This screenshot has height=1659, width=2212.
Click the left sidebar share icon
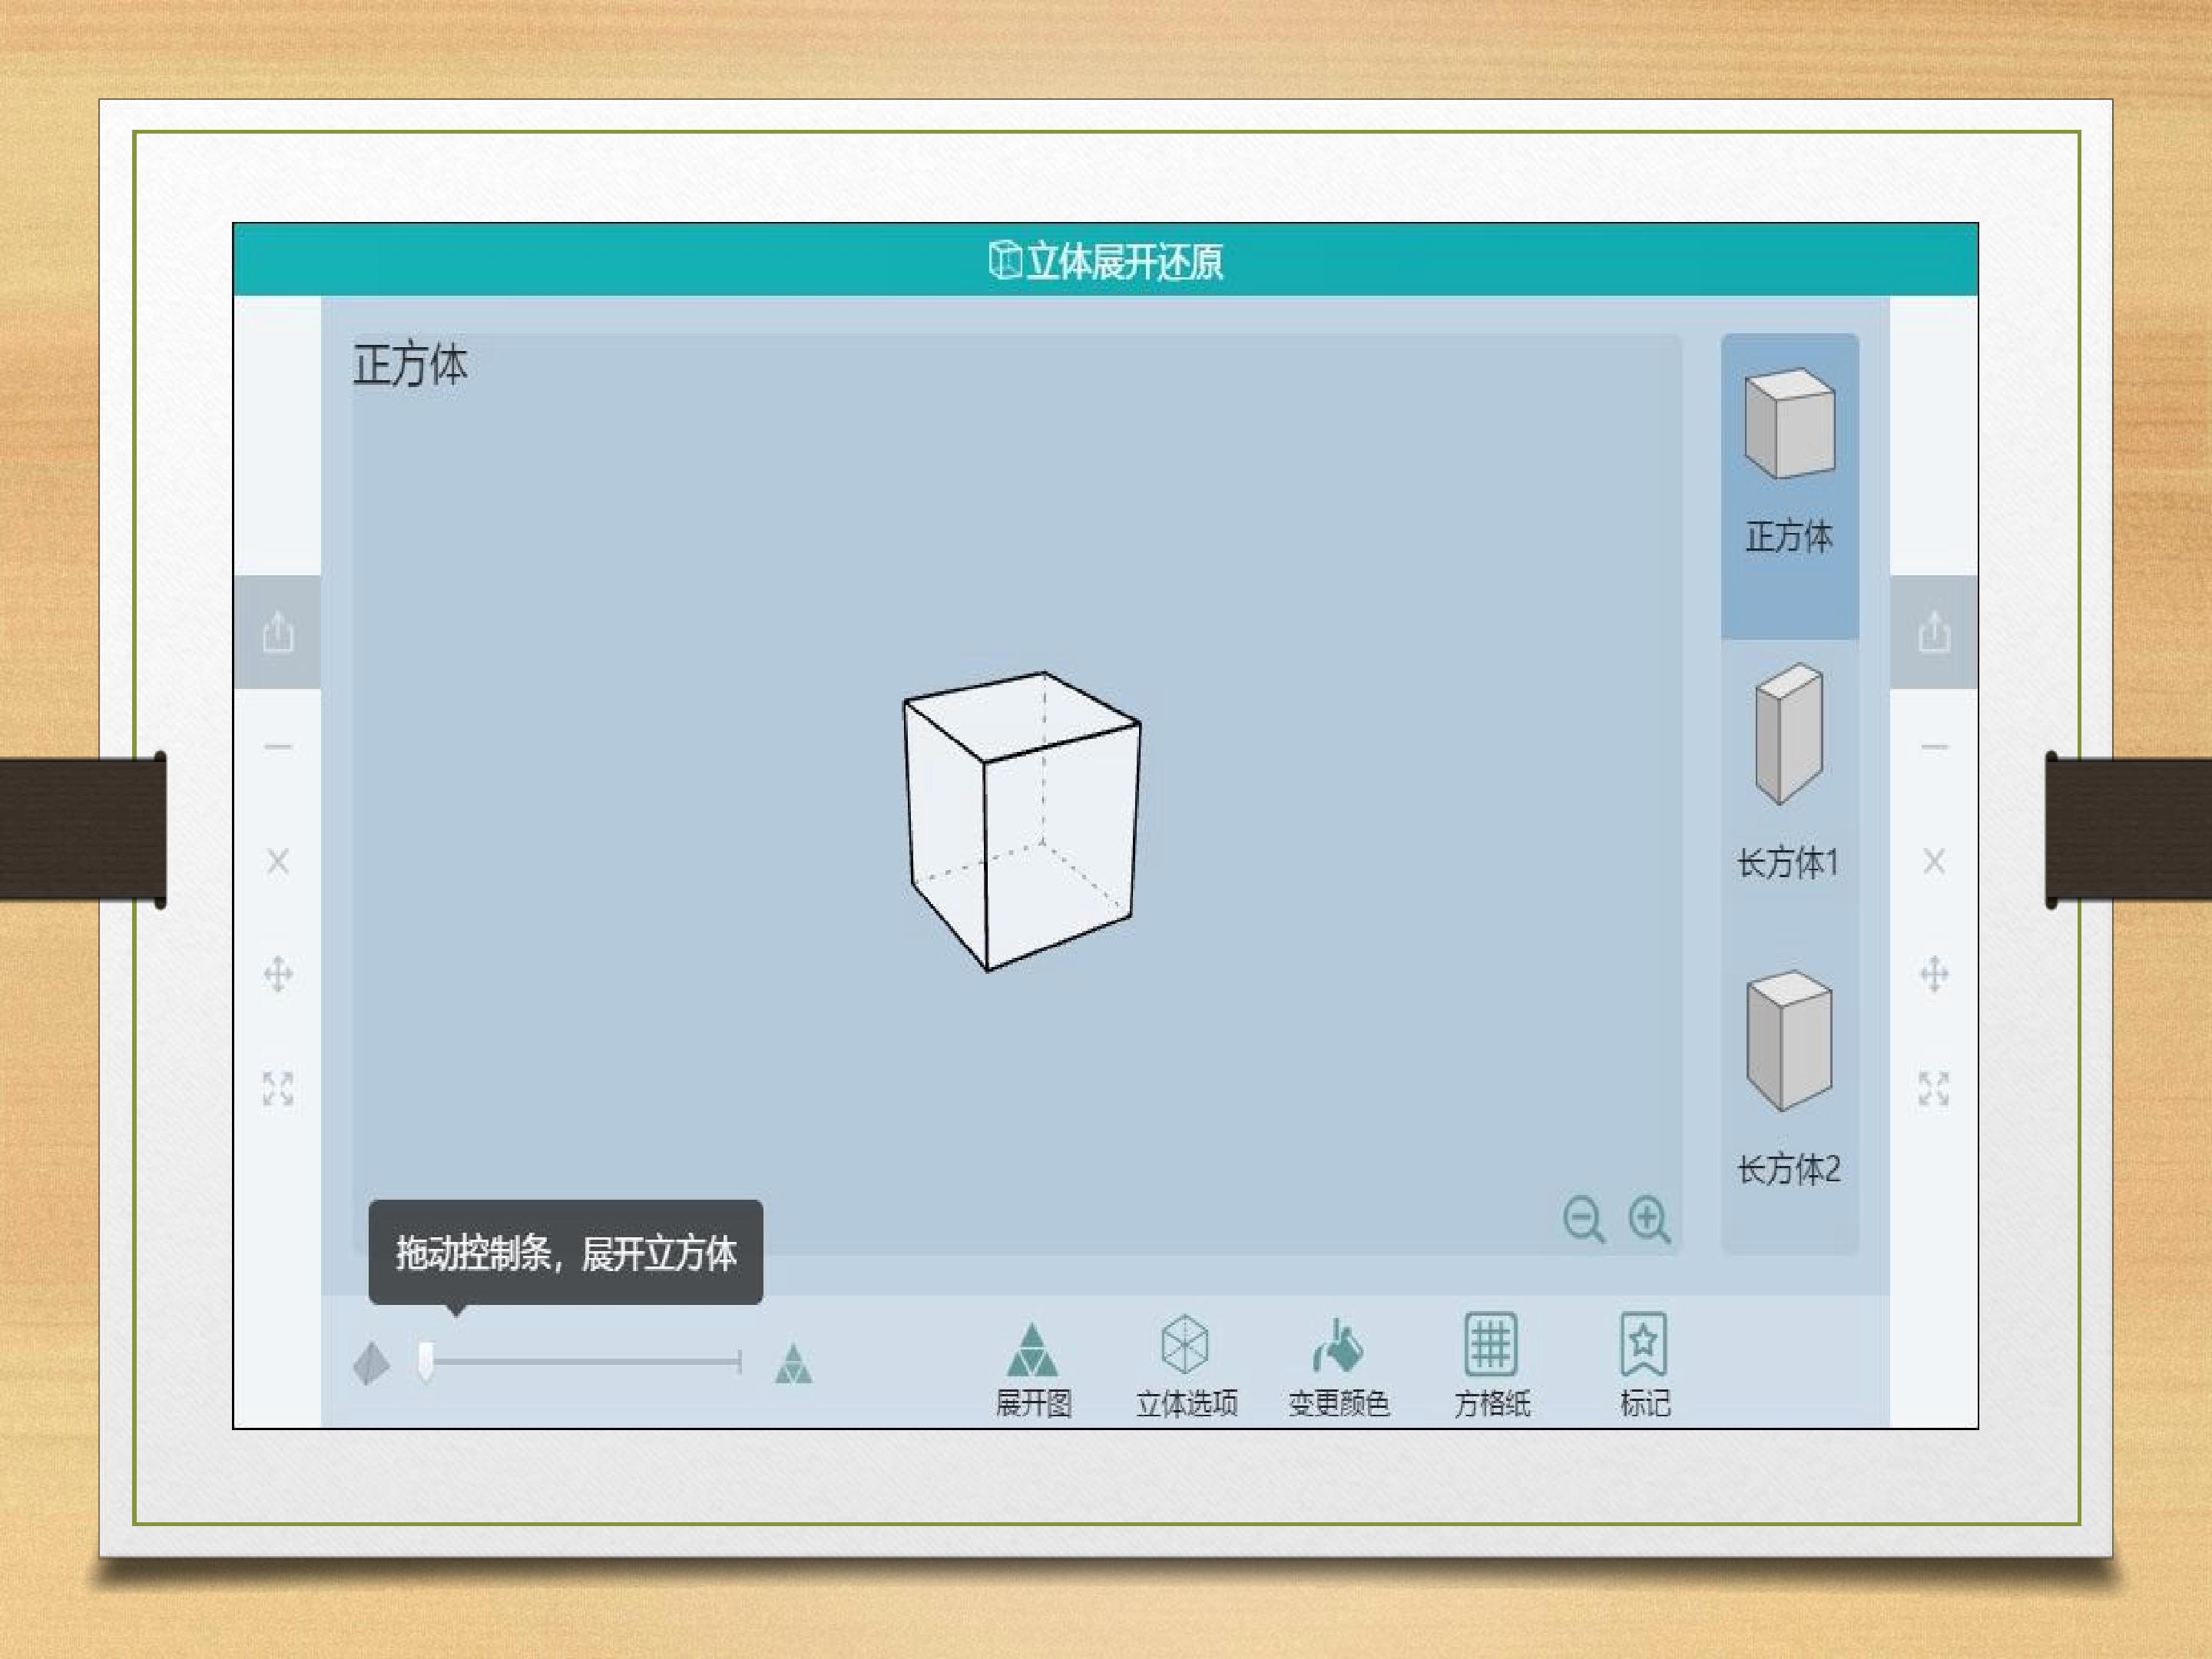click(x=278, y=632)
